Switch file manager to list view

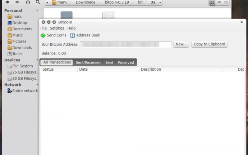(x=219, y=3)
